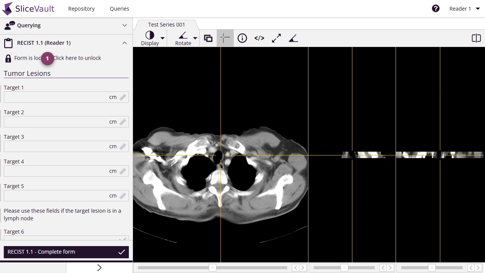This screenshot has height=273, width=485.
Task: Click the Target 3 ruler icon
Action: [x=122, y=146]
